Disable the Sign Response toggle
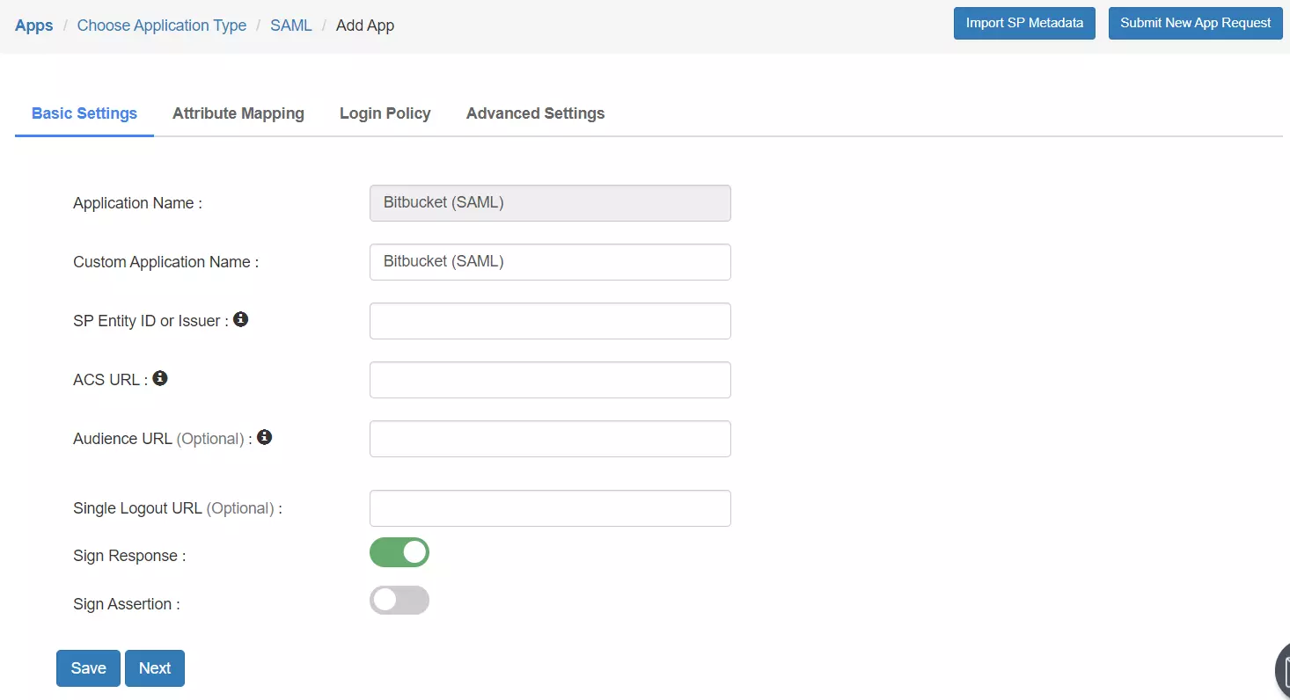This screenshot has width=1290, height=700. 399,552
